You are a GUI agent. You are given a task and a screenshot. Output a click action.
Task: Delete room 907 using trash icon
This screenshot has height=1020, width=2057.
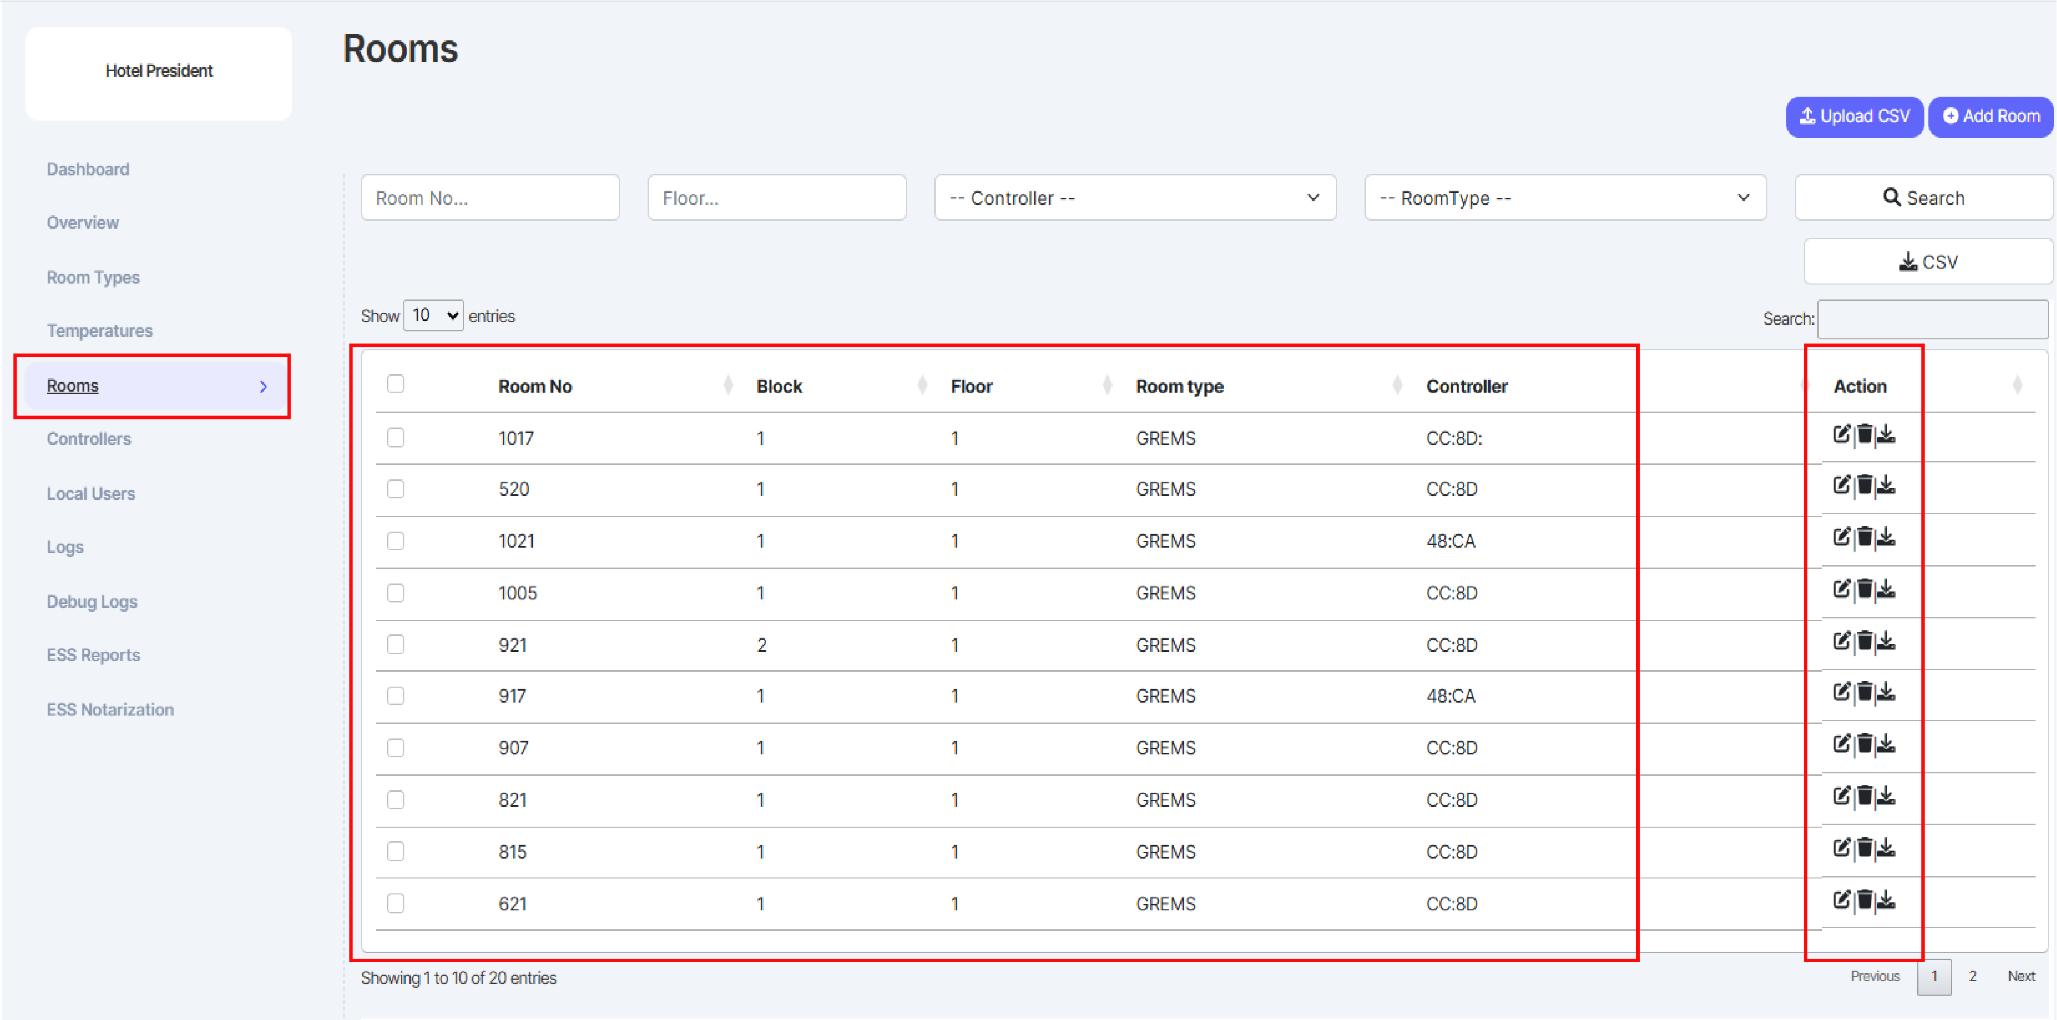(x=1865, y=744)
